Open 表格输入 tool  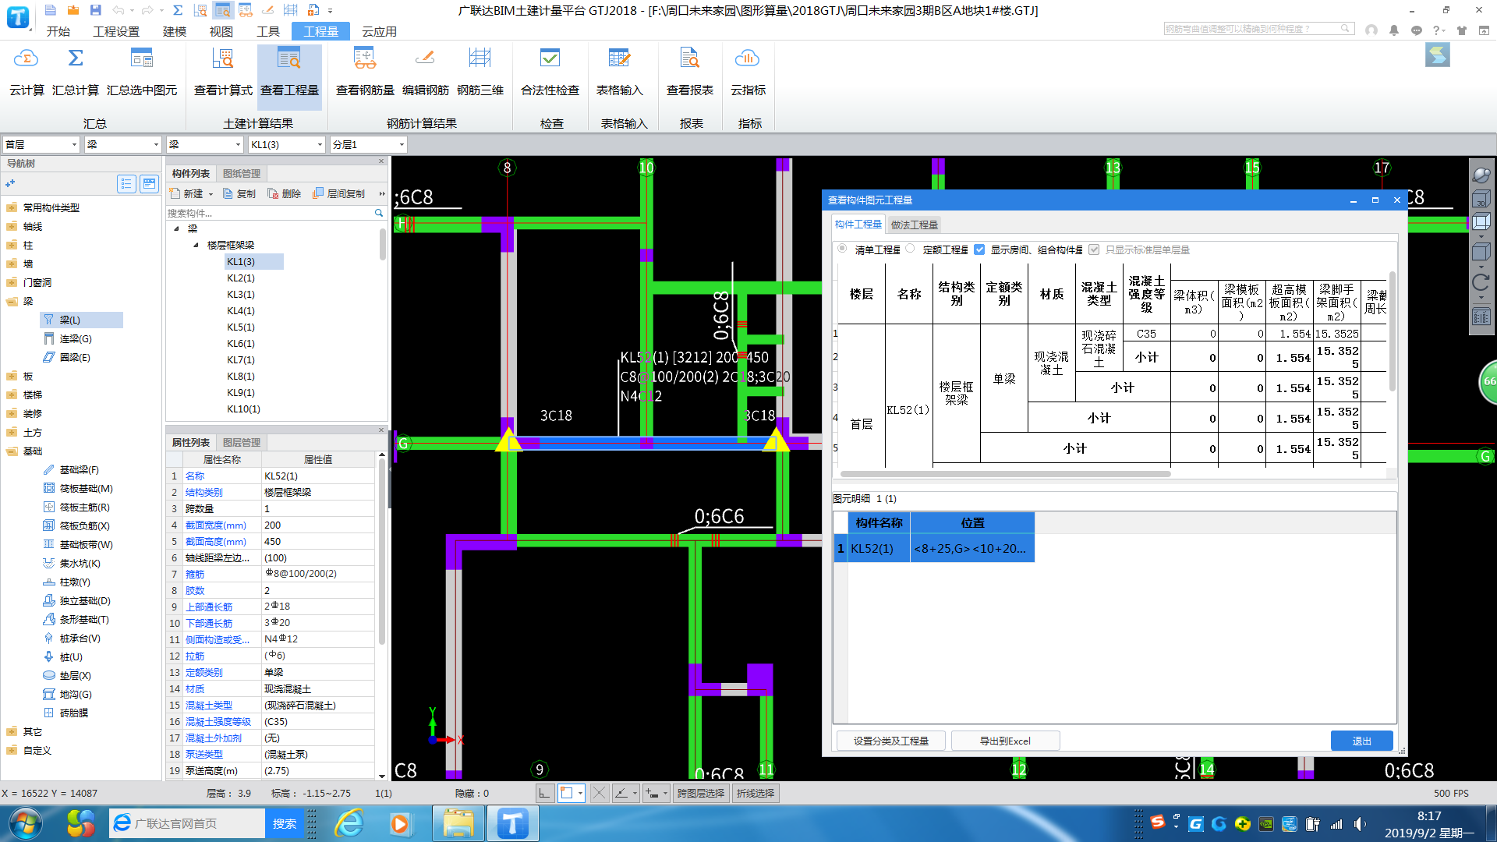pos(619,72)
